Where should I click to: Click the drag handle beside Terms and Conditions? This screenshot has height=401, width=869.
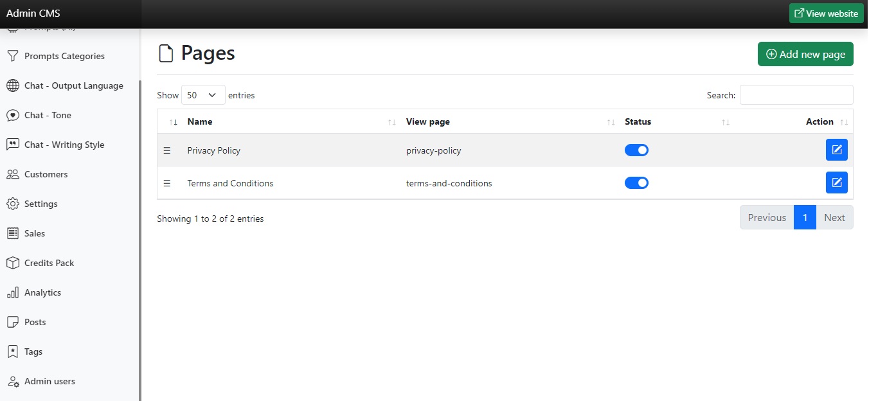167,183
